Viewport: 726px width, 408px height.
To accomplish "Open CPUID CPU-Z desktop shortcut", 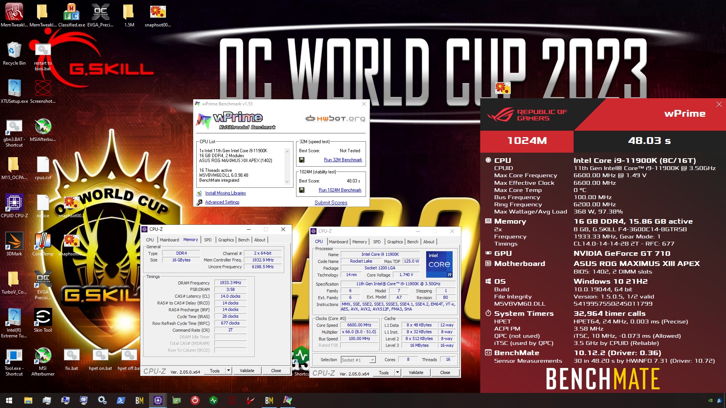I will (14, 206).
